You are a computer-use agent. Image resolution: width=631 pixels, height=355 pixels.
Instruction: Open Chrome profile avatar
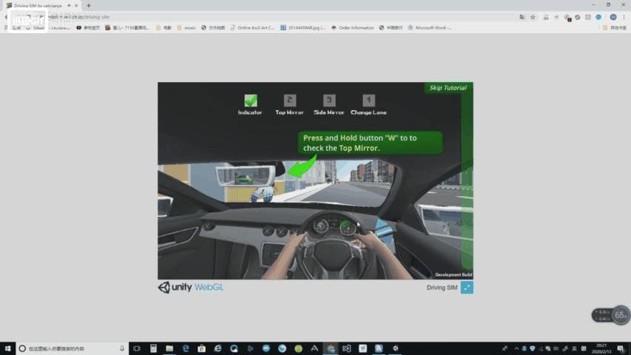(613, 17)
